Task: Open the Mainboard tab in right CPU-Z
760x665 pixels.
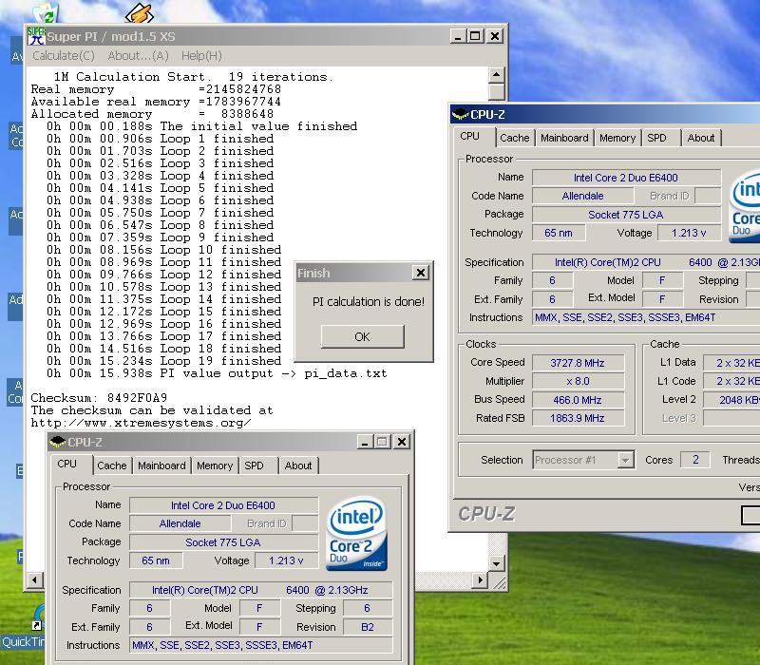Action: click(564, 138)
